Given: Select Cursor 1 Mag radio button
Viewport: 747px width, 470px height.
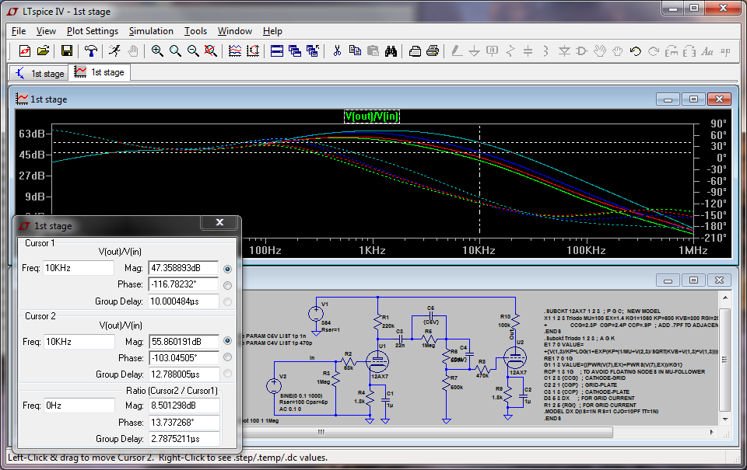Looking at the screenshot, I should coord(227,268).
